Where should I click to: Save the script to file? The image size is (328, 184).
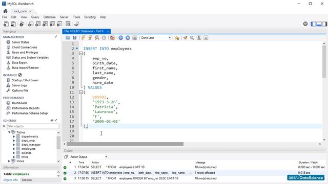point(74,38)
